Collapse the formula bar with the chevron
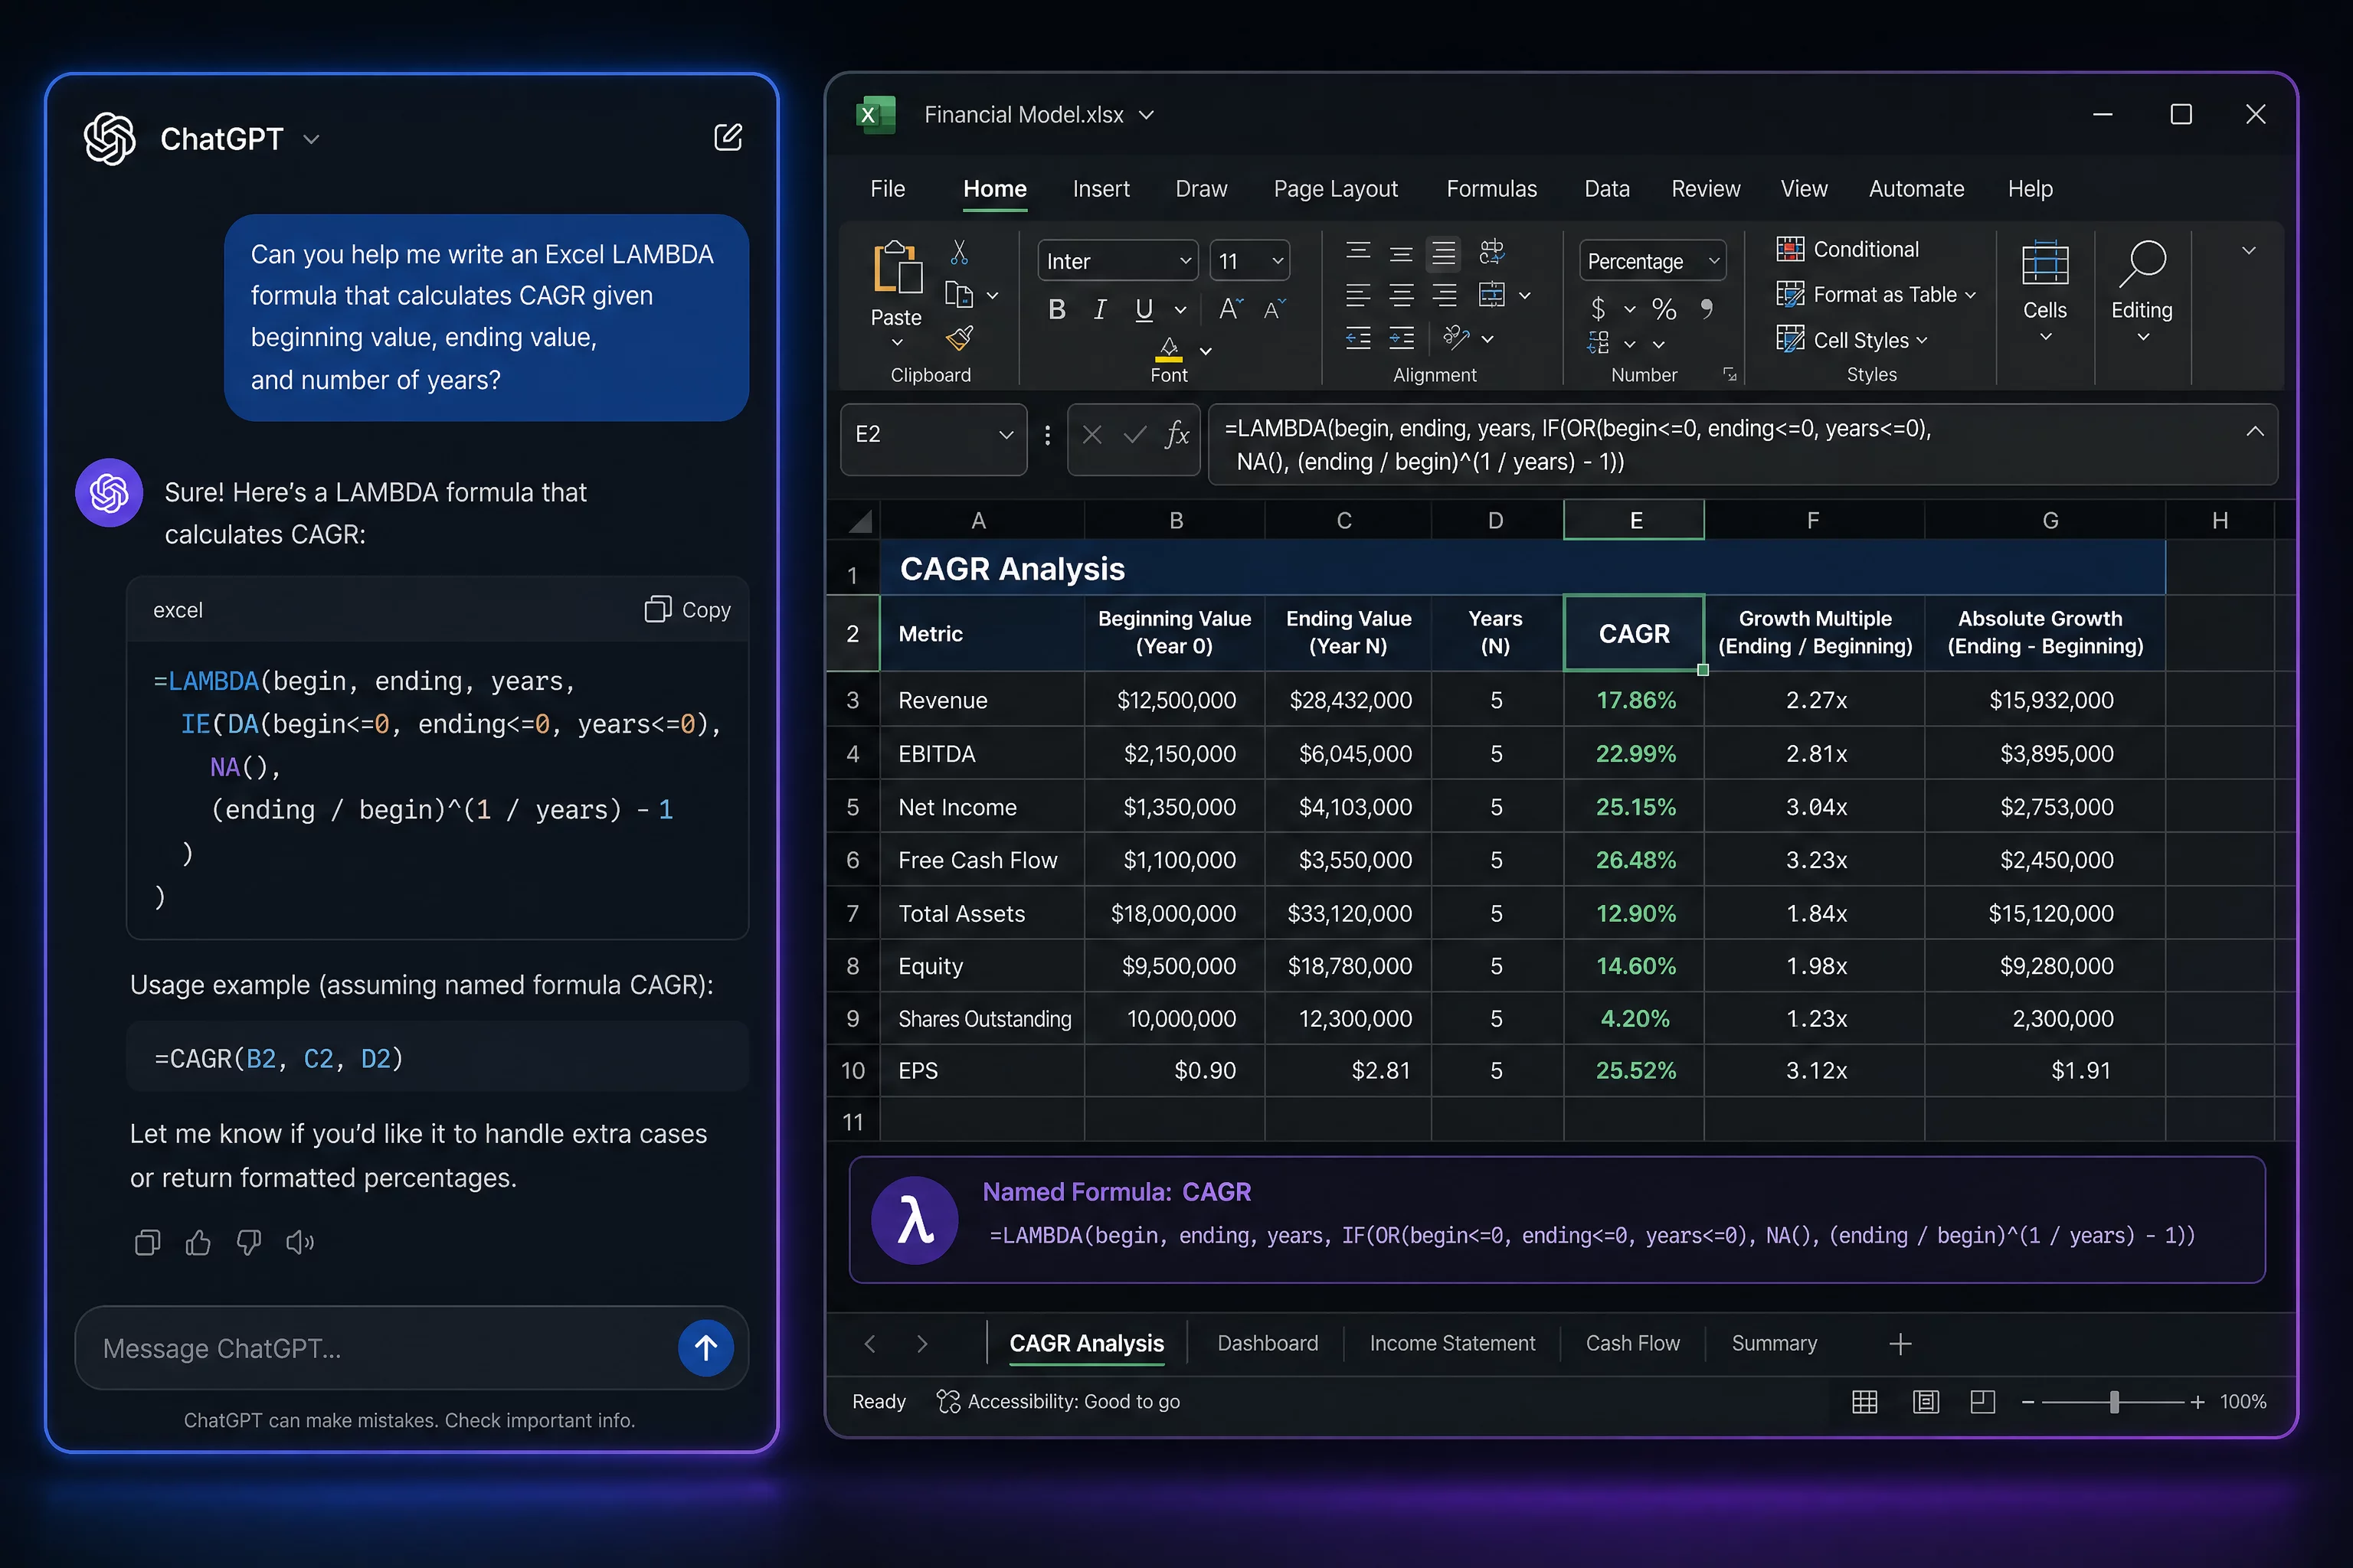2353x1568 pixels. click(x=2255, y=431)
